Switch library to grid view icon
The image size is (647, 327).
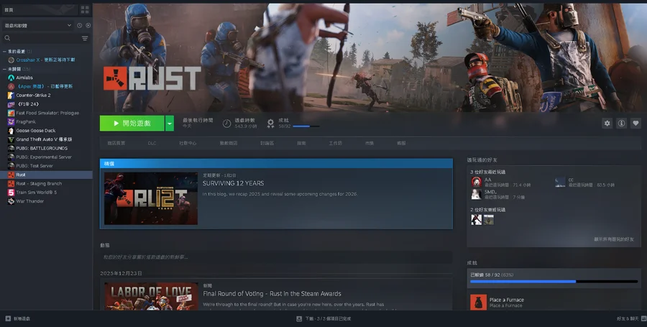tap(85, 9)
